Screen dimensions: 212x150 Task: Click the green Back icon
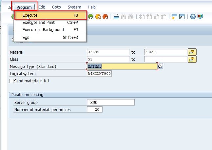pyautogui.click(x=91, y=17)
